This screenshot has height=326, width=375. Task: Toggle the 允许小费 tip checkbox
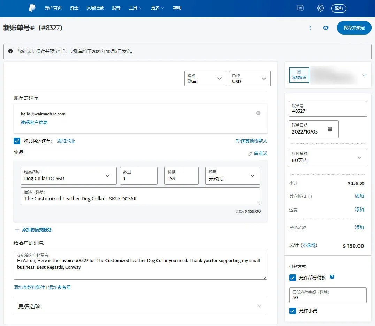click(x=292, y=311)
